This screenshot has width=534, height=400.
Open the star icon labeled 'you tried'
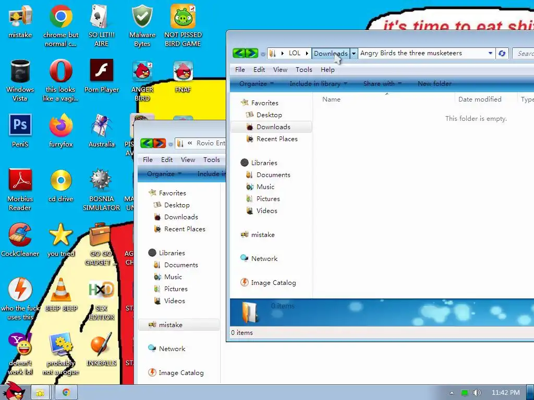[60, 240]
